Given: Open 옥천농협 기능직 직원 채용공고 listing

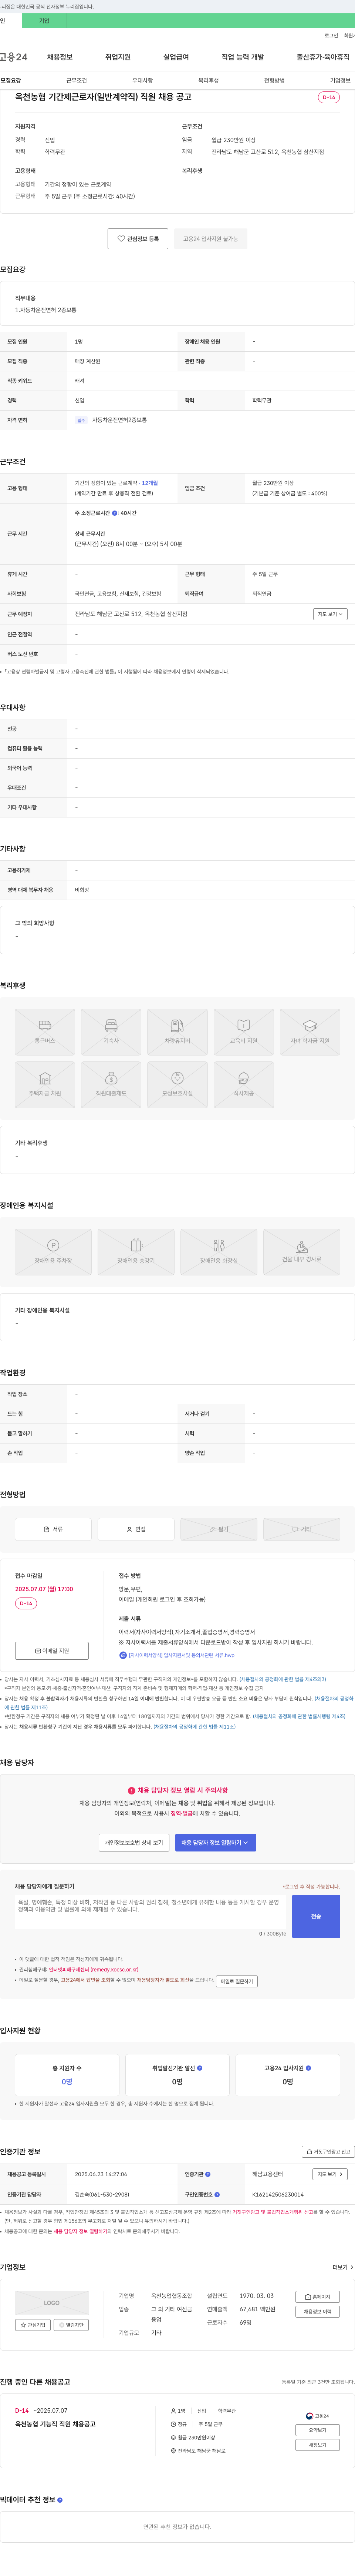Looking at the screenshot, I should [55, 2424].
